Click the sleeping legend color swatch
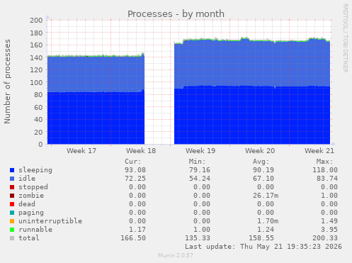 click(x=12, y=170)
